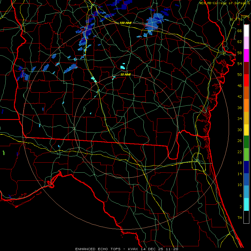Pick the bright red legend swatch

pyautogui.click(x=246, y=80)
